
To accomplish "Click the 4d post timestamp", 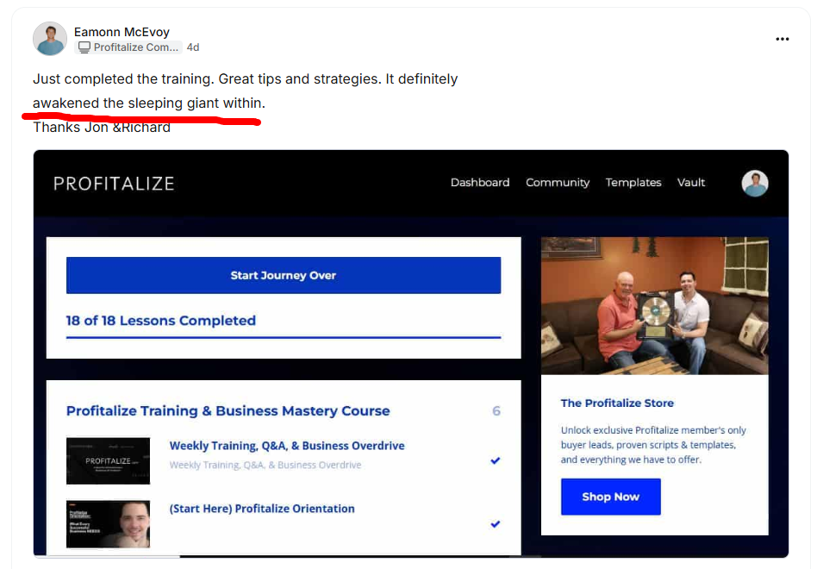I will coord(193,47).
